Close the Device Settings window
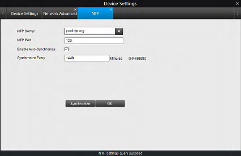 point(237,3)
